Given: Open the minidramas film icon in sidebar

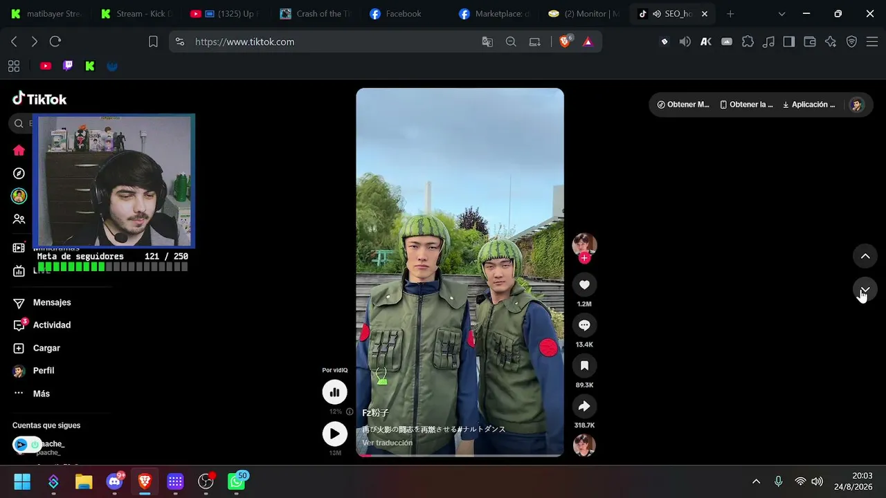Looking at the screenshot, I should click(x=19, y=248).
